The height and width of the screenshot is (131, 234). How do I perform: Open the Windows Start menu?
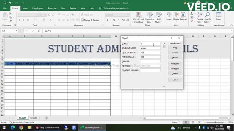4,128
